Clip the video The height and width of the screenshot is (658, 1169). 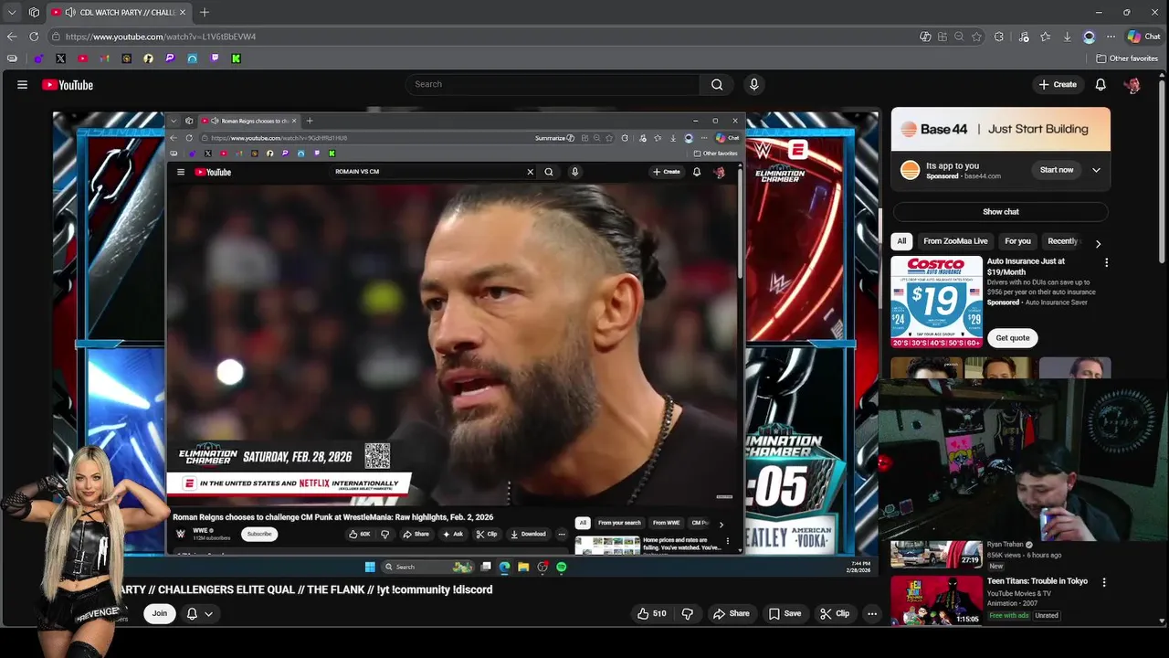[835, 614]
